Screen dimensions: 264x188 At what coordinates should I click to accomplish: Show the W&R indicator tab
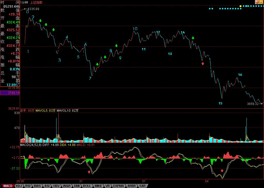(67, 186)
